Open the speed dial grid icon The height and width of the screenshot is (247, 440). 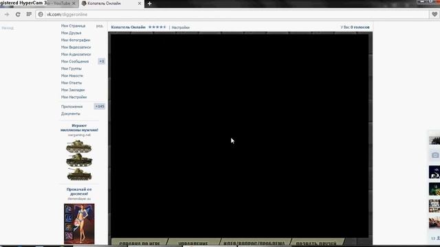point(29,14)
